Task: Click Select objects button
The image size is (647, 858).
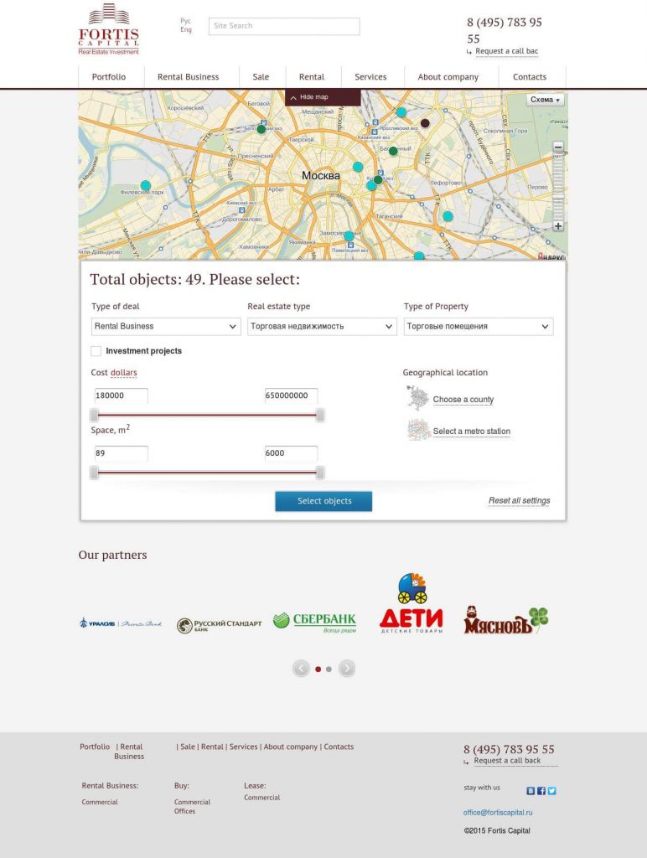Action: 323,501
